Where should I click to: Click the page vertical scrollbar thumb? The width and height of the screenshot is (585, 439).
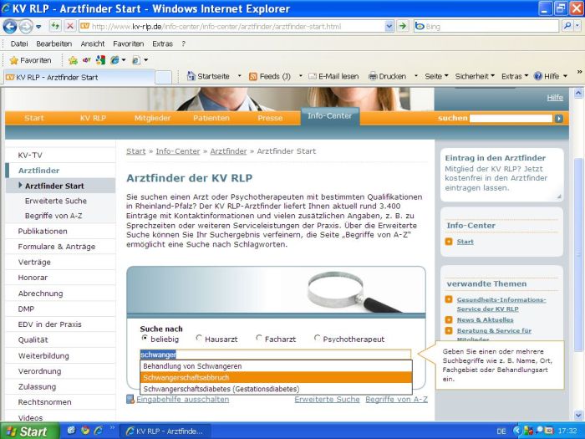(578, 254)
